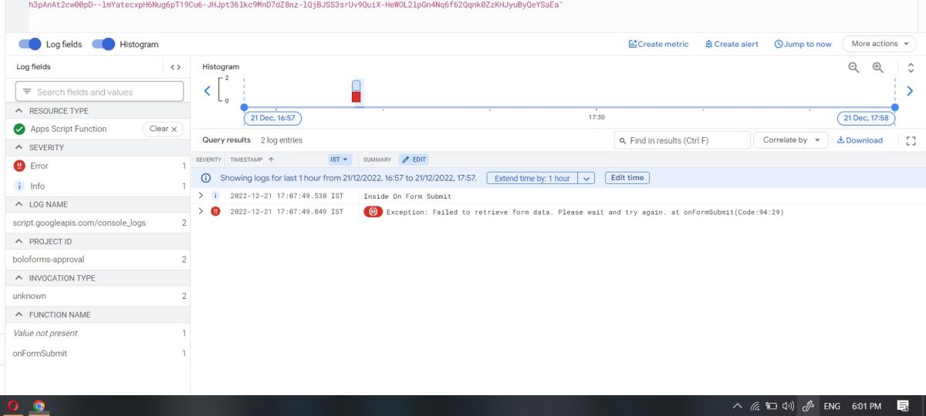The height and width of the screenshot is (416, 926).
Task: Select the onFormSubmit function name
Action: (x=40, y=353)
